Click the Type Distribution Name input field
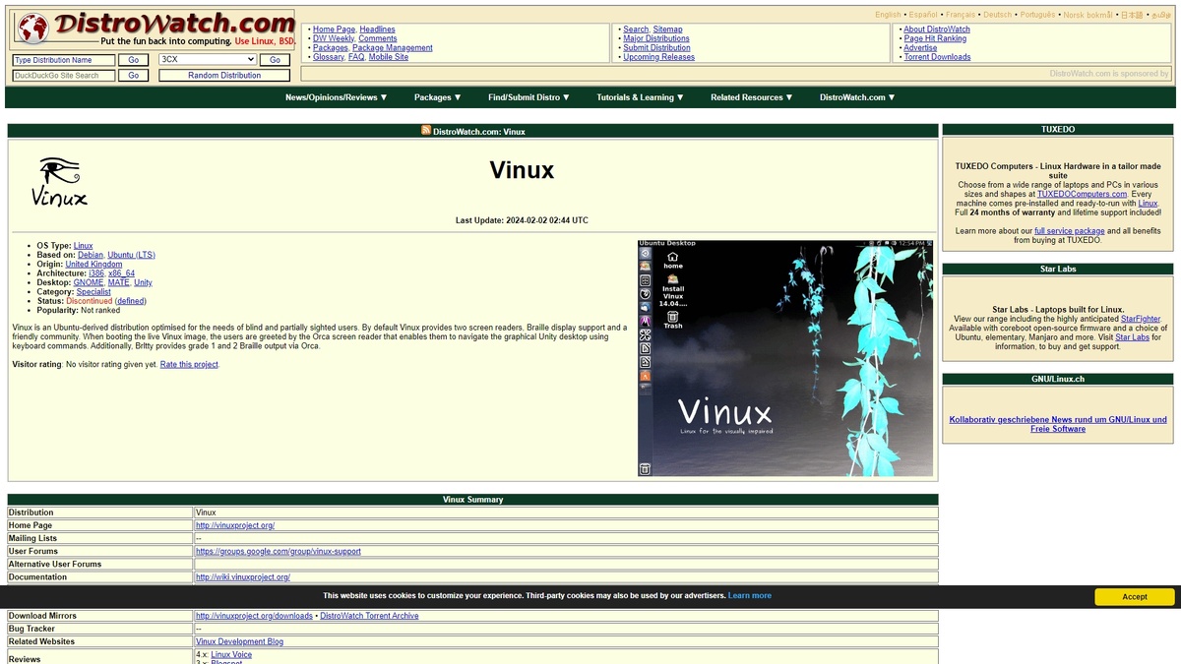Screen dimensions: 1181x664 (64, 60)
